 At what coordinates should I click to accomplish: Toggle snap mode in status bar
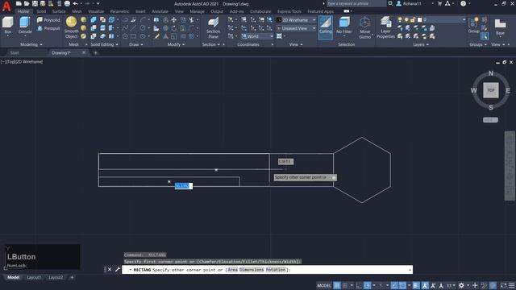344,285
